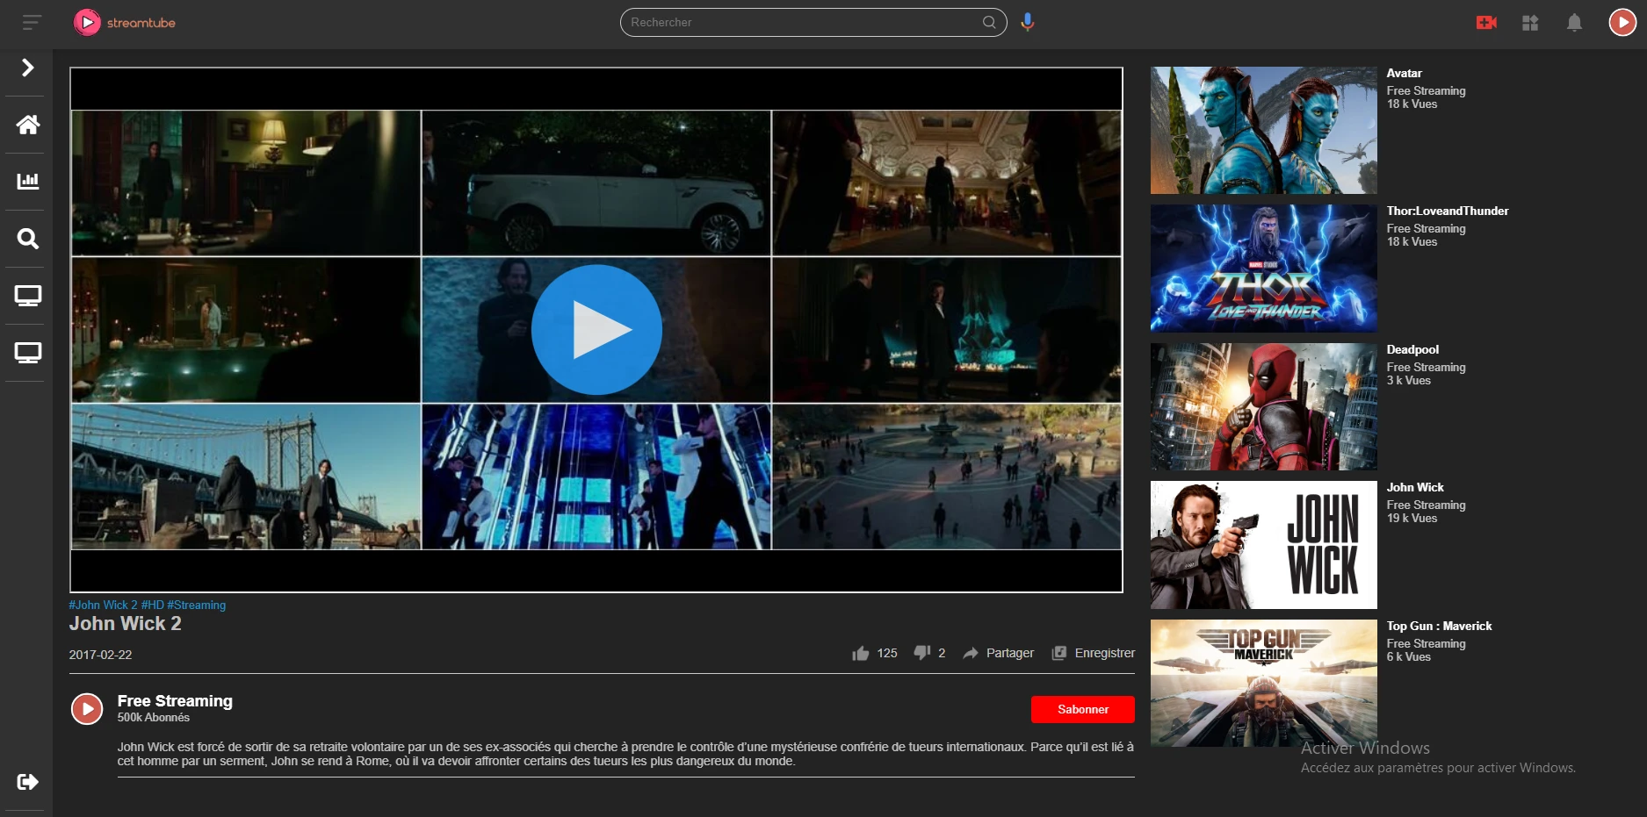Go to Home via sidebar house icon
The width and height of the screenshot is (1647, 817).
[27, 125]
